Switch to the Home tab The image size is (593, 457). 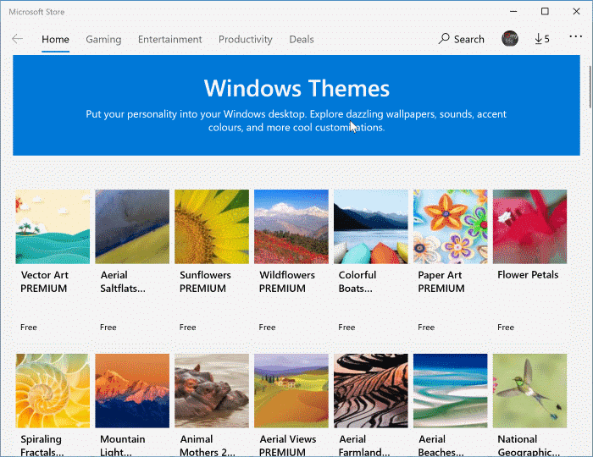tap(55, 39)
